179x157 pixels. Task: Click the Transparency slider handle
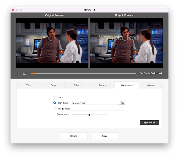89,115
